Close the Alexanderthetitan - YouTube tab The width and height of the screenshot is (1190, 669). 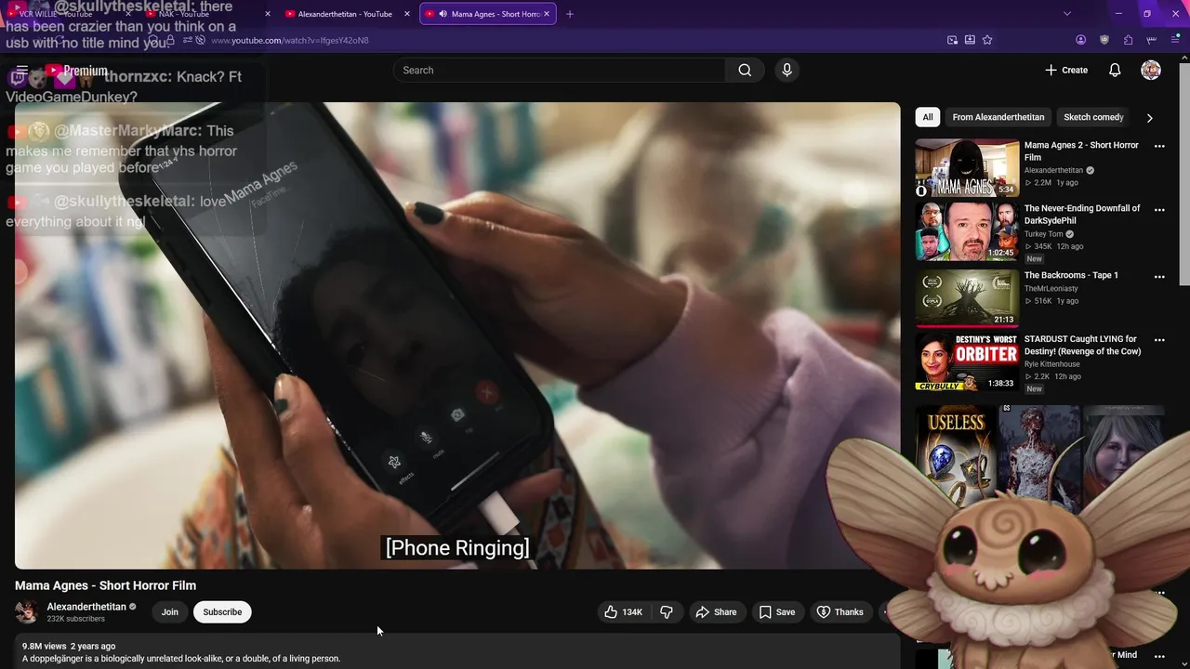406,14
